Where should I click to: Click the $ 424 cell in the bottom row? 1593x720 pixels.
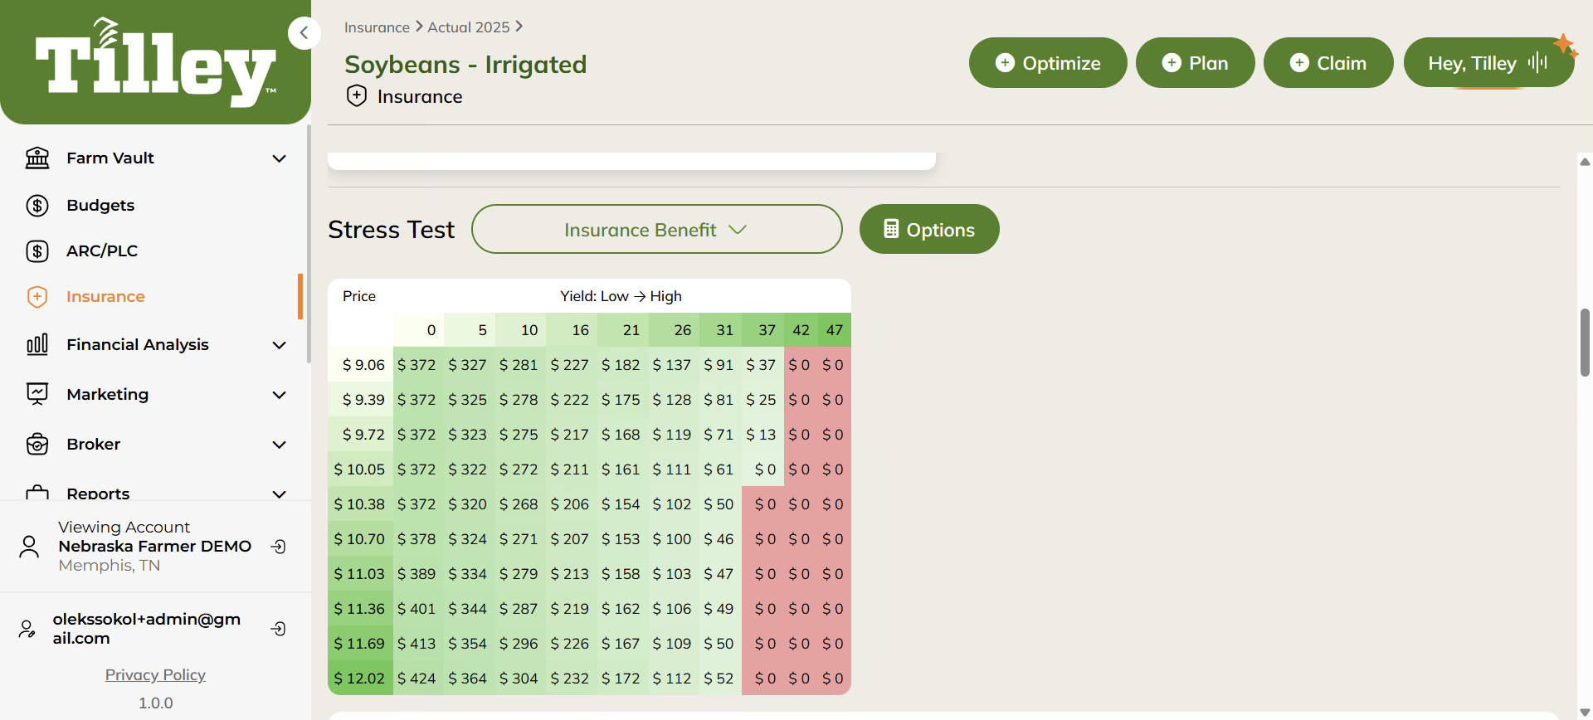click(x=417, y=678)
